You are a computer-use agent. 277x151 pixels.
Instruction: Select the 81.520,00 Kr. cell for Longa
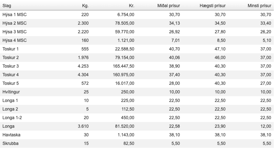coord(124,126)
